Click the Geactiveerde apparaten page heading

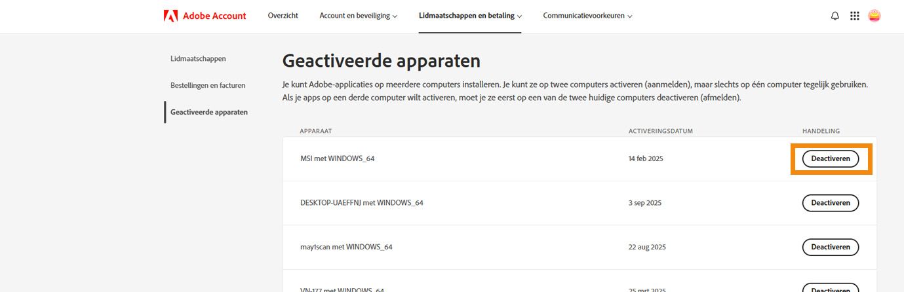[x=382, y=62]
